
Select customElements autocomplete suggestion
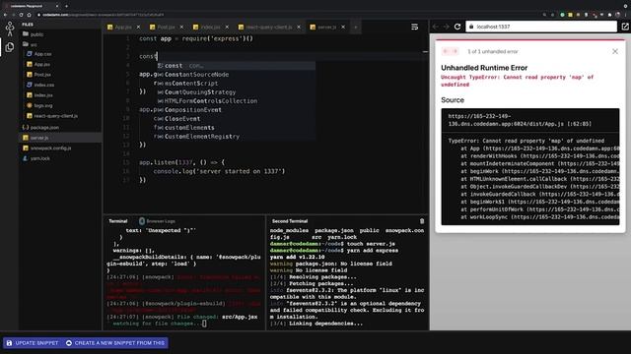(237, 128)
